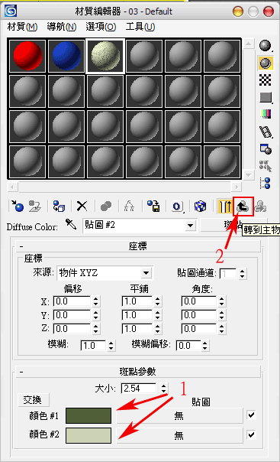This screenshot has width=280, height=462.
Task: Click the 3ds Max title bar logo
Action: [x=11, y=11]
